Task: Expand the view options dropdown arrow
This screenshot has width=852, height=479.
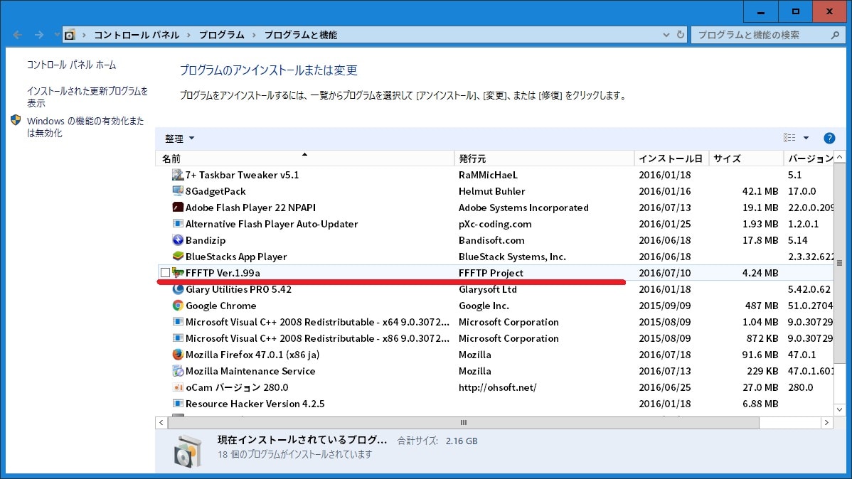Action: (x=806, y=138)
